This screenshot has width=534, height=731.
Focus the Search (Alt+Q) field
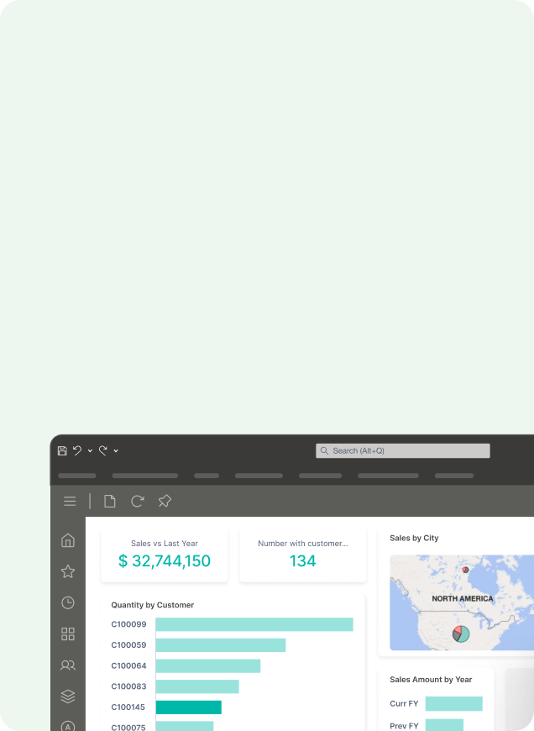[402, 451]
